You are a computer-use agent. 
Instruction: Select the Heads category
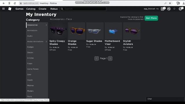click(x=30, y=80)
